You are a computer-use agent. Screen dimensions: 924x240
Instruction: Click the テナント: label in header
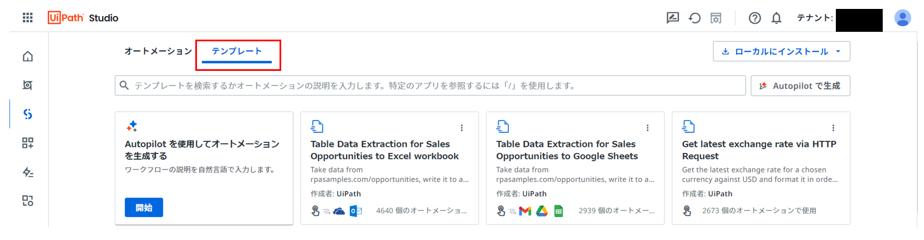[815, 18]
